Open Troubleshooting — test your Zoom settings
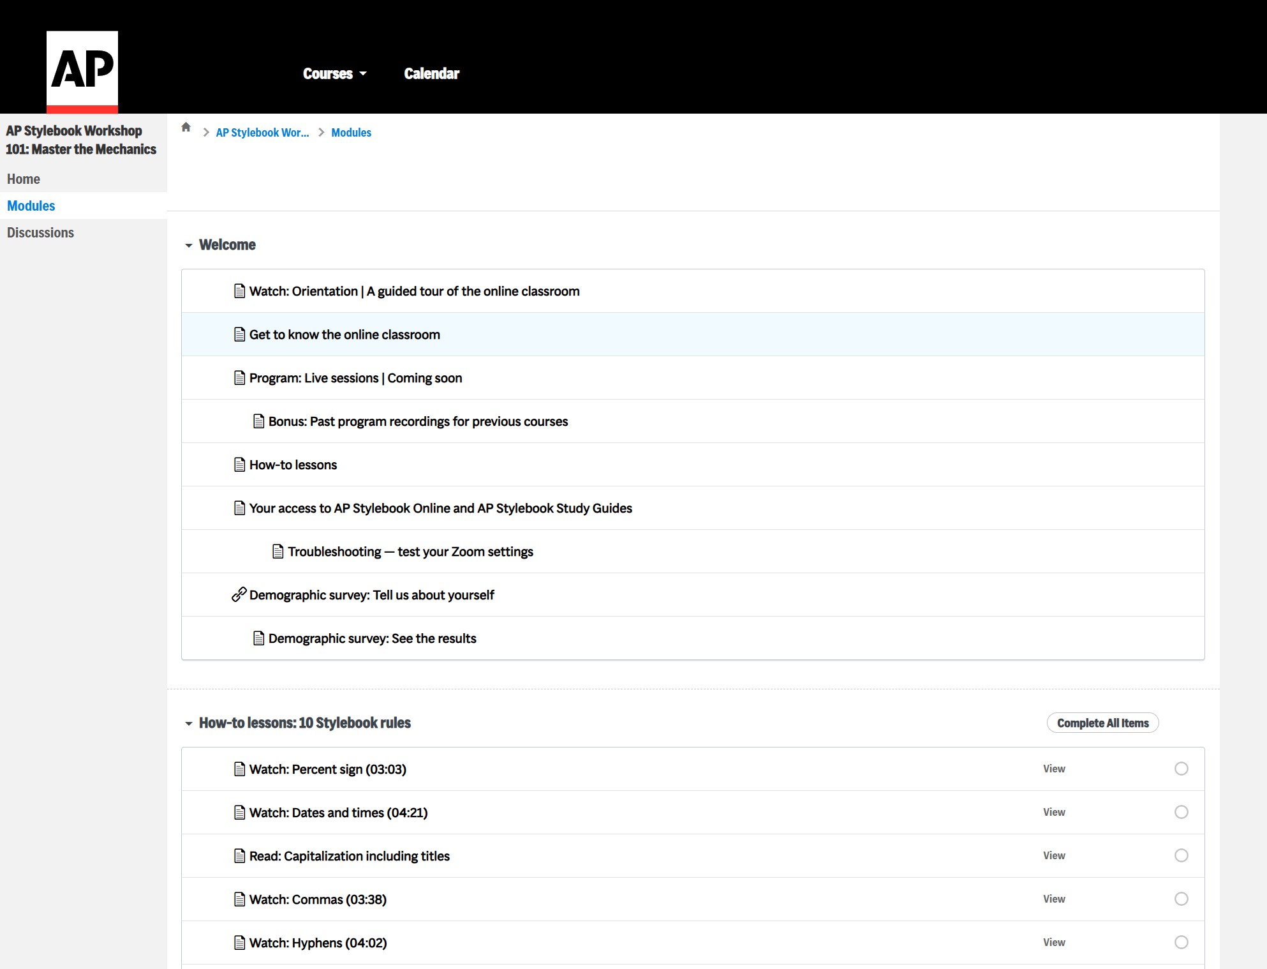The width and height of the screenshot is (1267, 969). pos(410,552)
